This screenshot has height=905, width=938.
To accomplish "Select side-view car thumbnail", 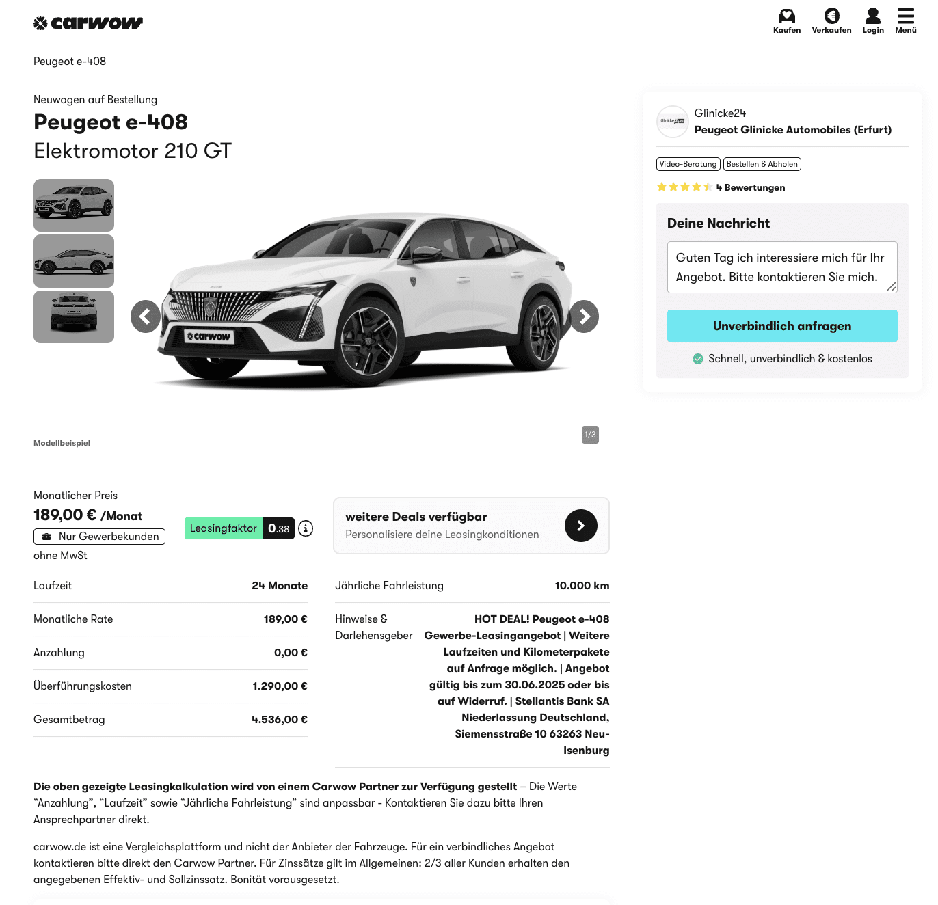I will [74, 261].
